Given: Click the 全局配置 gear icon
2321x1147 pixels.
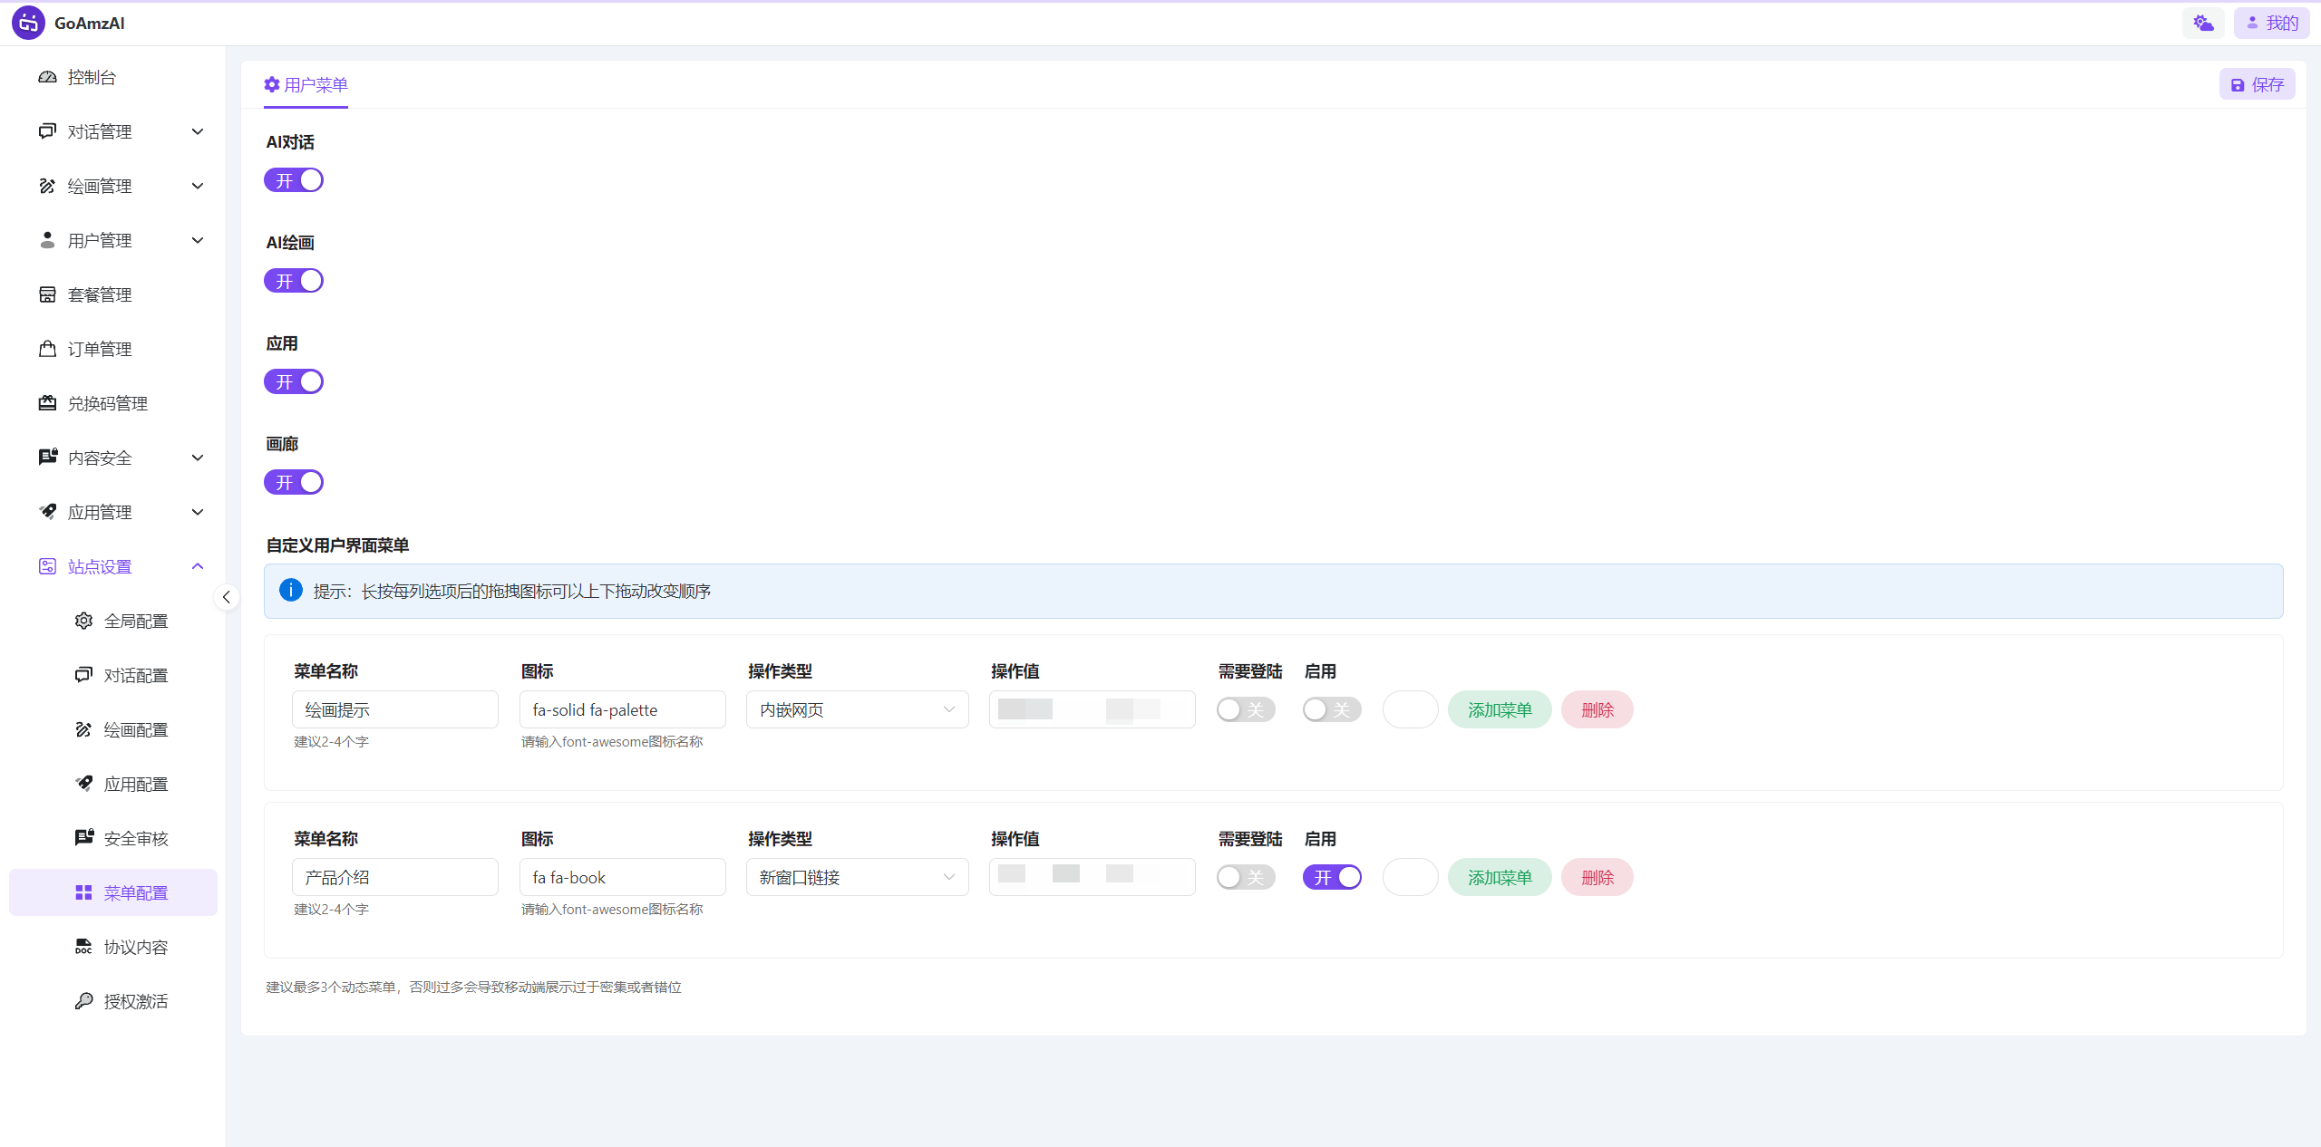Looking at the screenshot, I should [x=83, y=621].
